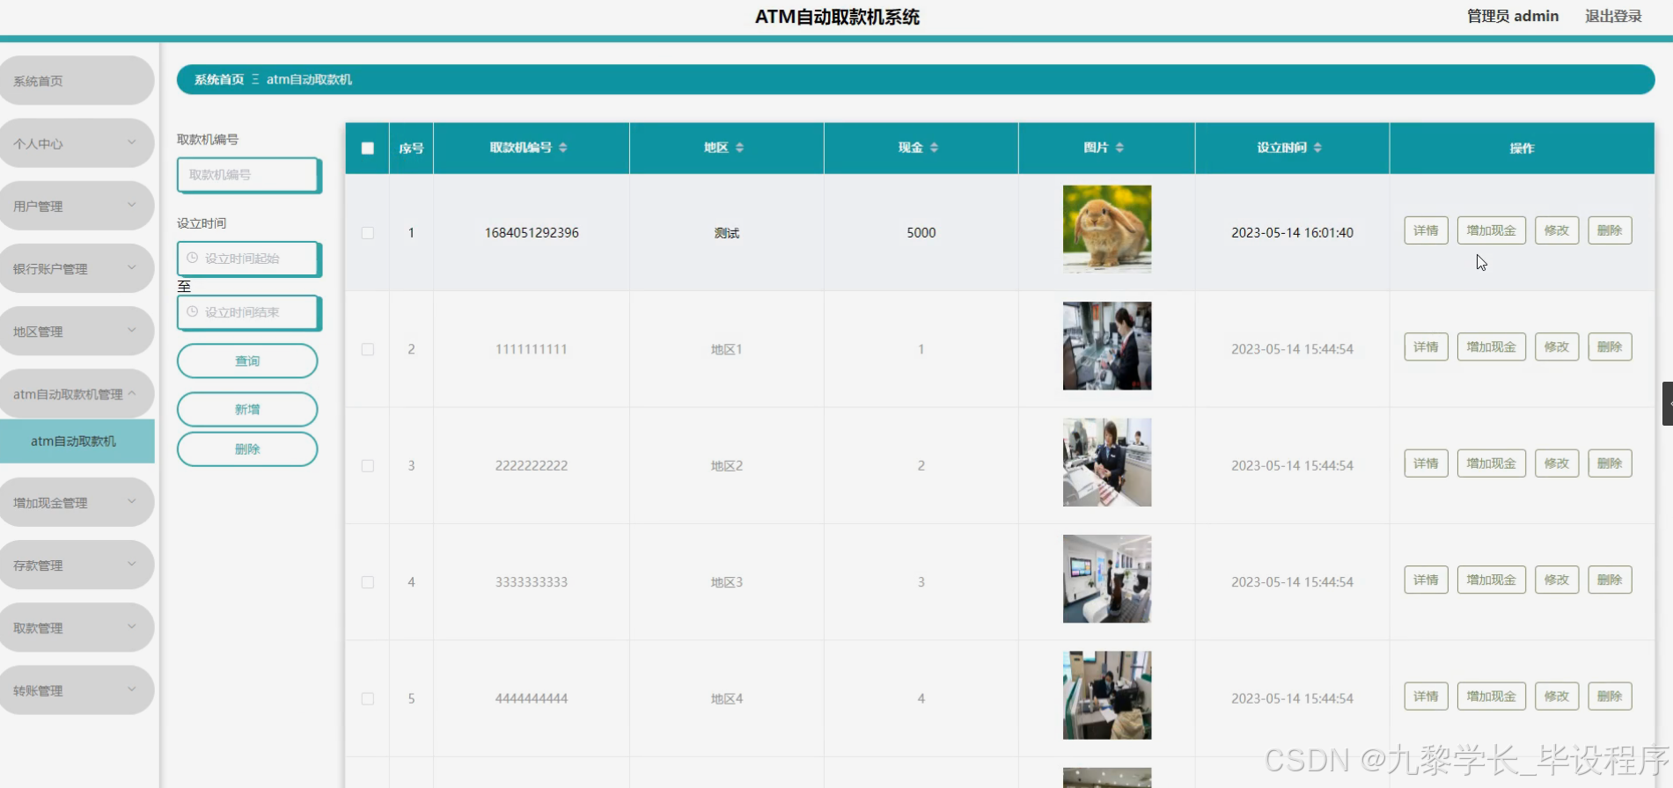
Task: Click 删除 for row 3333333333
Action: 1610,580
